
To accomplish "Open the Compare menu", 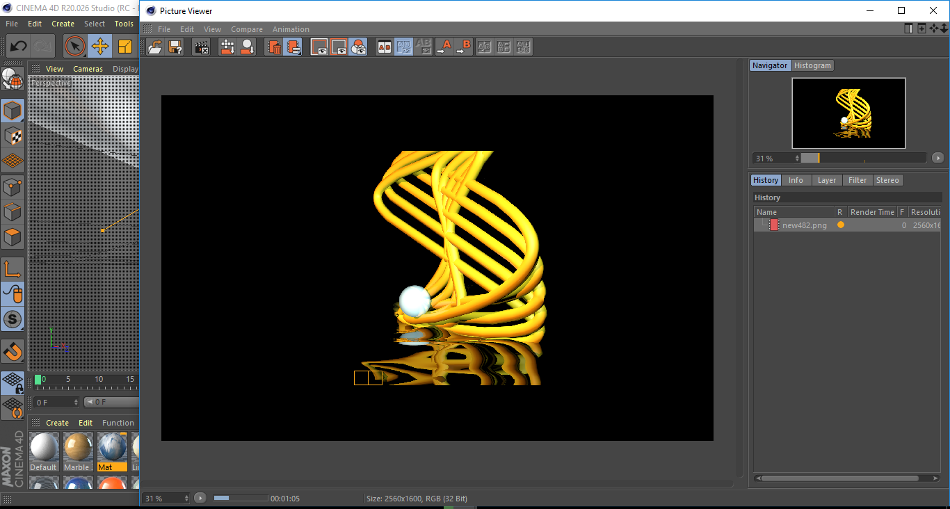I will (x=247, y=29).
